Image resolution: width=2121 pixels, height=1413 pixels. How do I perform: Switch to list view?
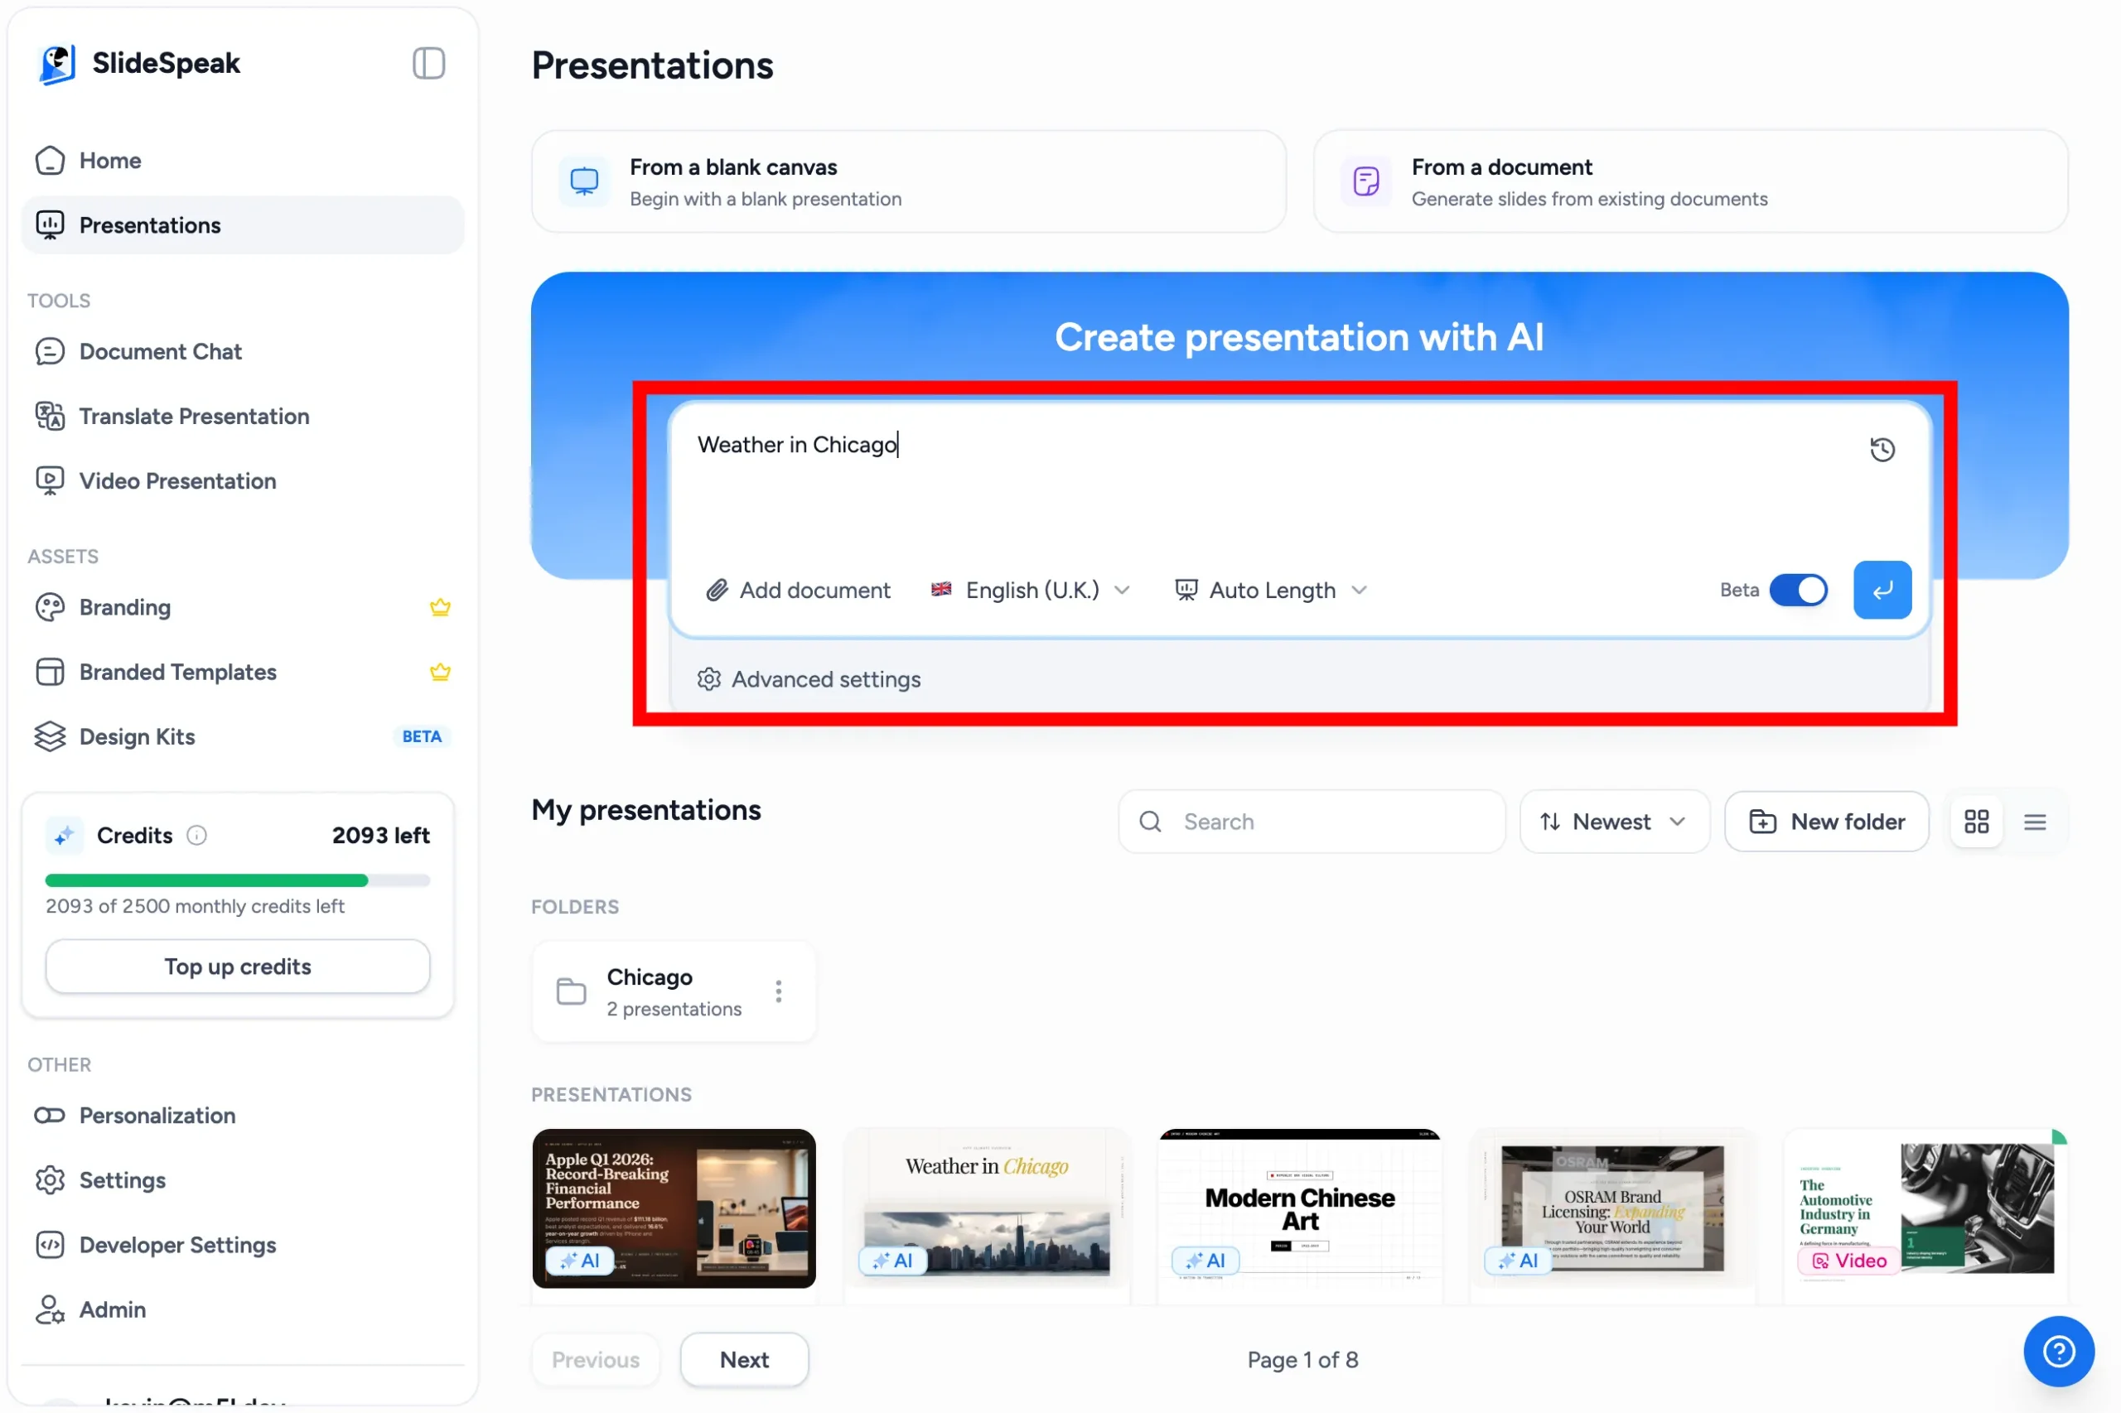pos(2033,821)
